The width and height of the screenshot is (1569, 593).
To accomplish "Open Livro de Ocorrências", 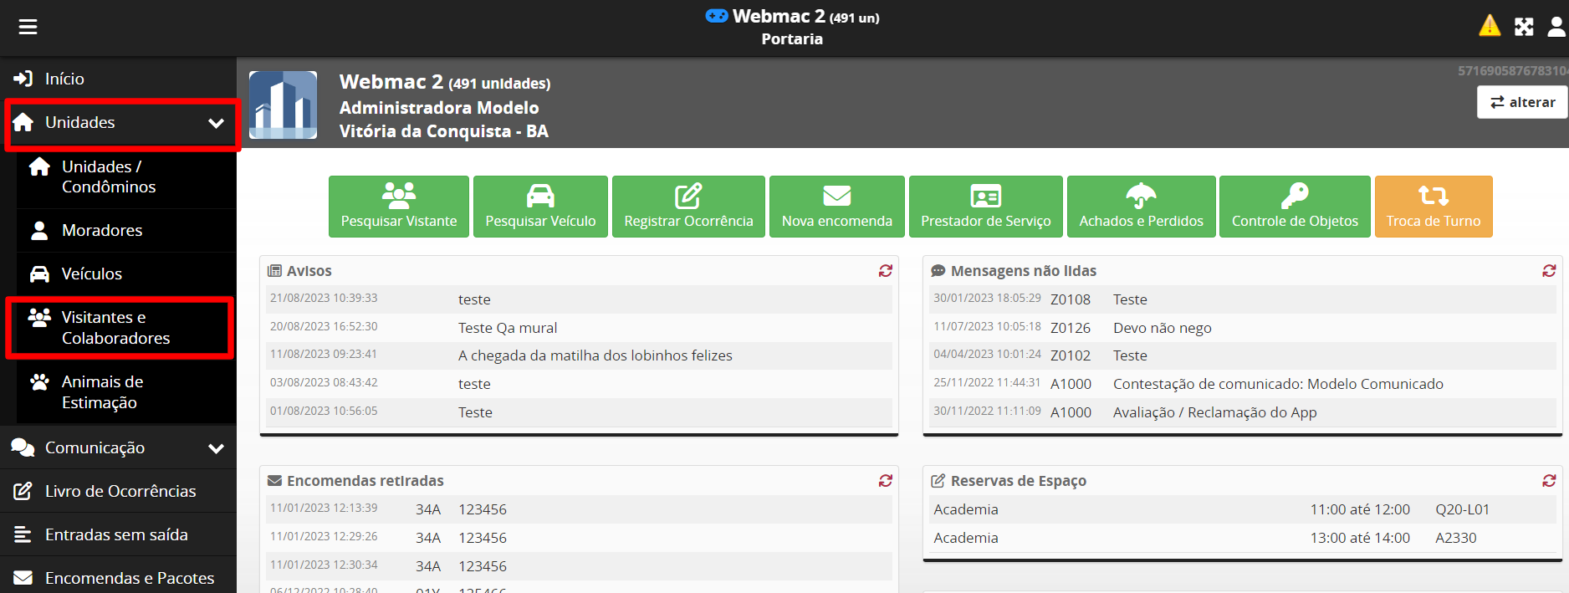I will click(x=120, y=491).
